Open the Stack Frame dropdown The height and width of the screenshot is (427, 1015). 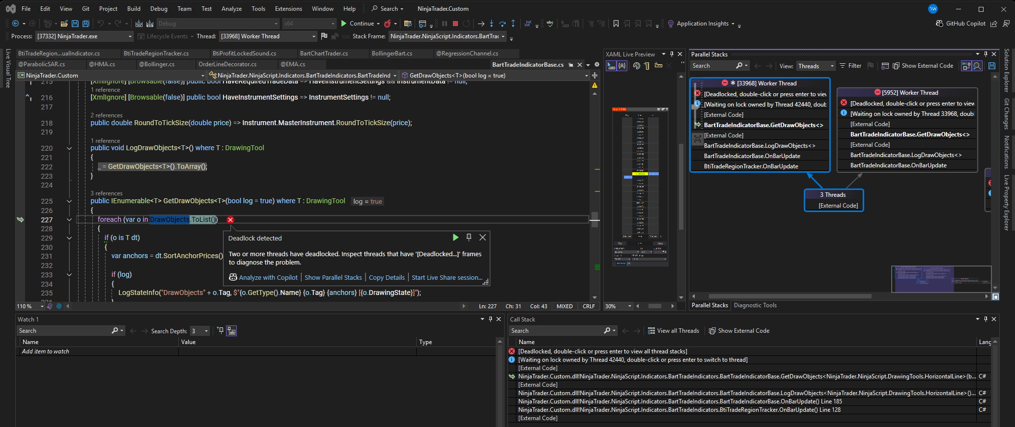pos(447,36)
